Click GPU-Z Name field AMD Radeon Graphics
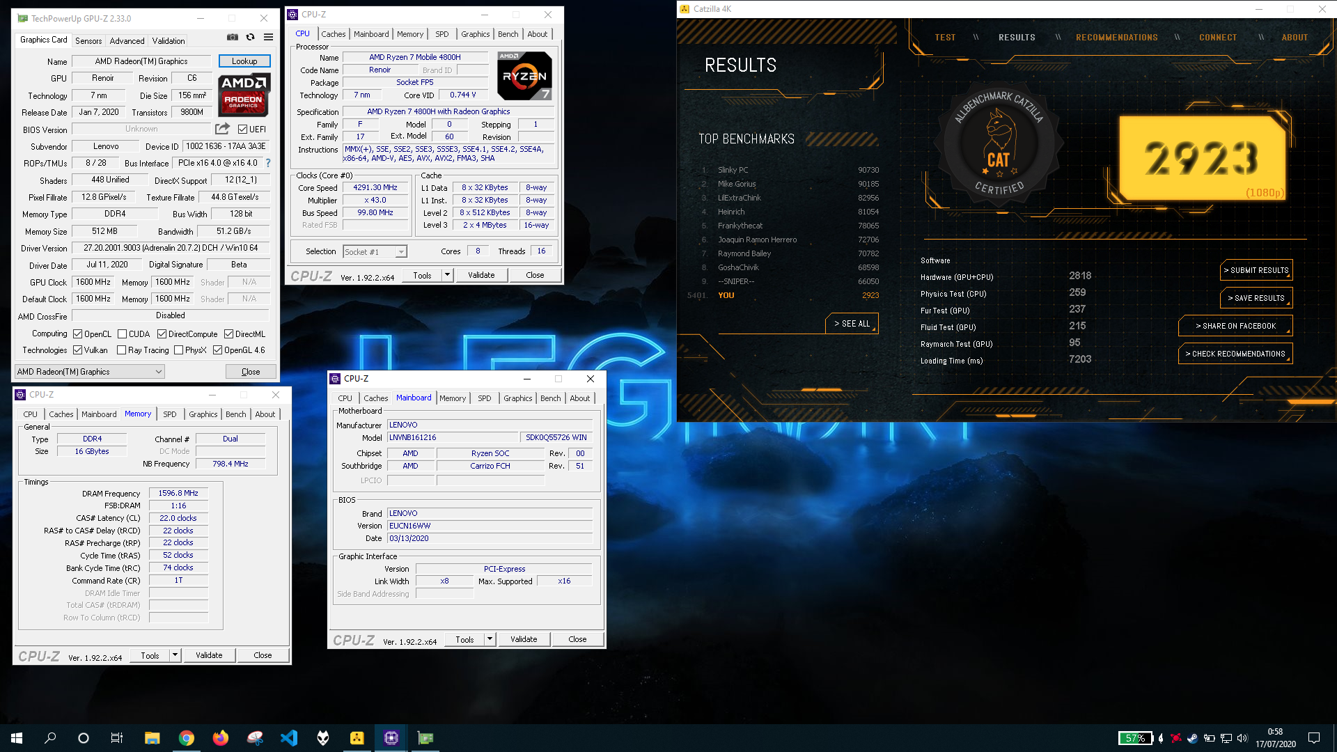The image size is (1337, 752). 141,61
